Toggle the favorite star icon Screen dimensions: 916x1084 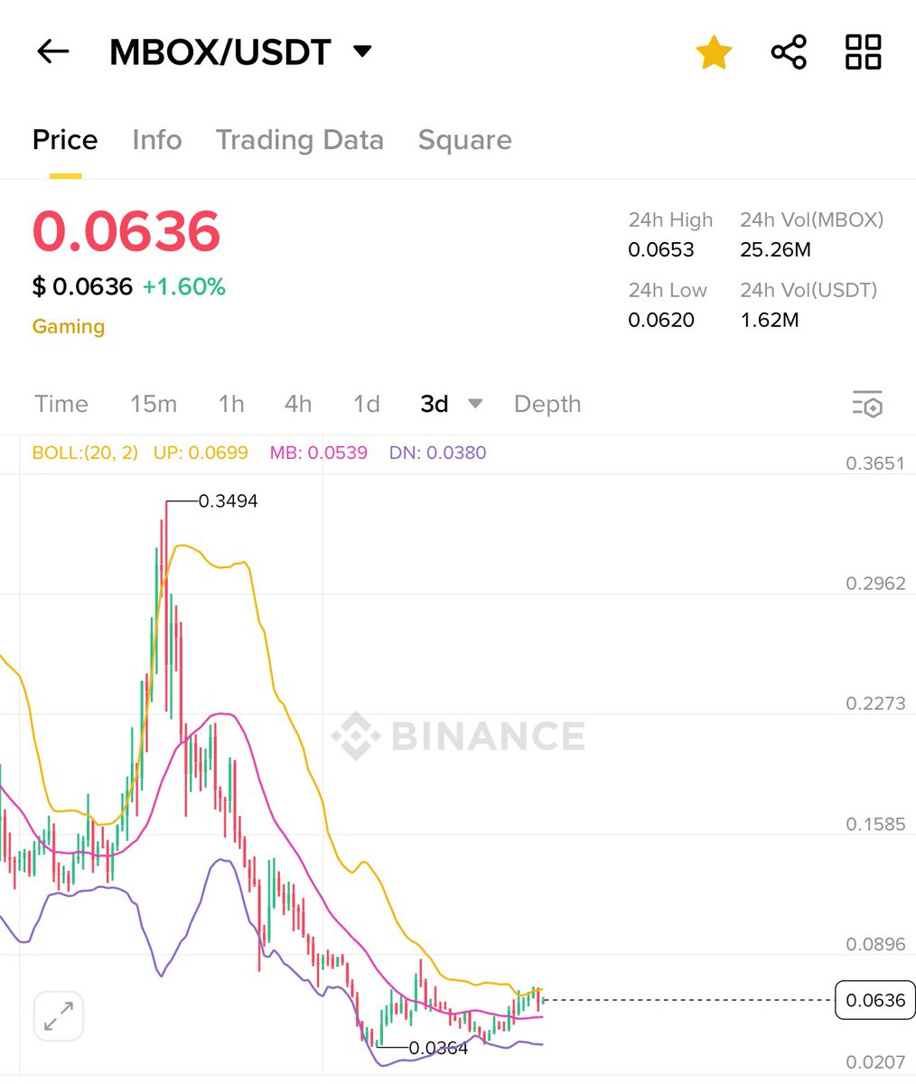click(714, 52)
